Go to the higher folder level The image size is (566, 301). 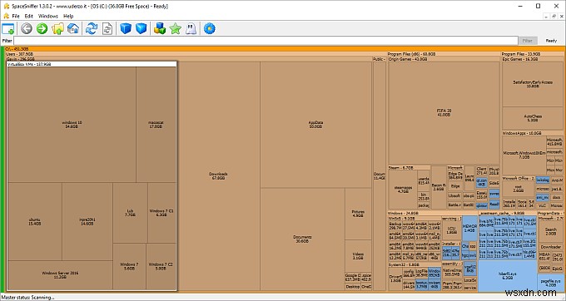click(x=57, y=28)
